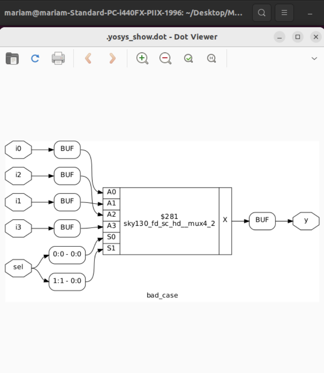Zoom in on the schematic
Screen dimensions: 324x373
click(x=142, y=58)
